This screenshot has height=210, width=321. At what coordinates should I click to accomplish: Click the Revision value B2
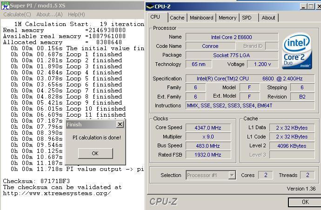(x=302, y=97)
